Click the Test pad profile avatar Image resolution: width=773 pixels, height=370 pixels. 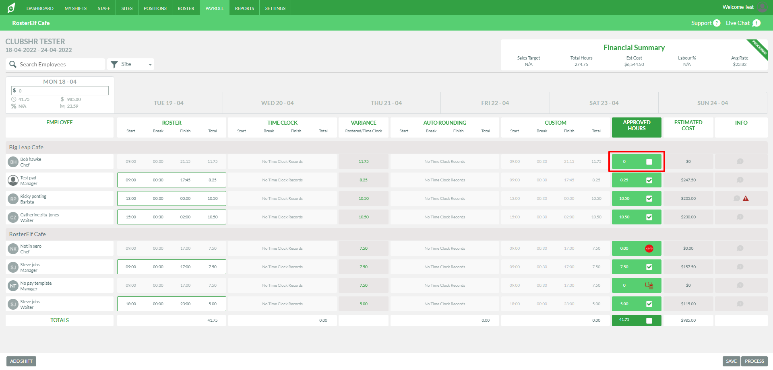point(13,180)
